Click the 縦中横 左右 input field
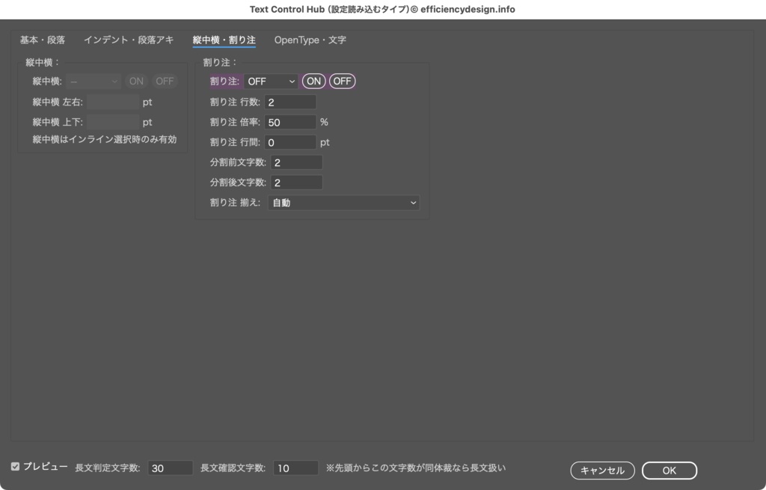This screenshot has height=490, width=766. (x=113, y=102)
